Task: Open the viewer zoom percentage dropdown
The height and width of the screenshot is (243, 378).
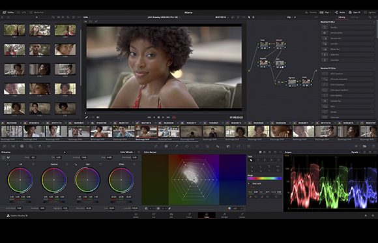Action: 87,18
